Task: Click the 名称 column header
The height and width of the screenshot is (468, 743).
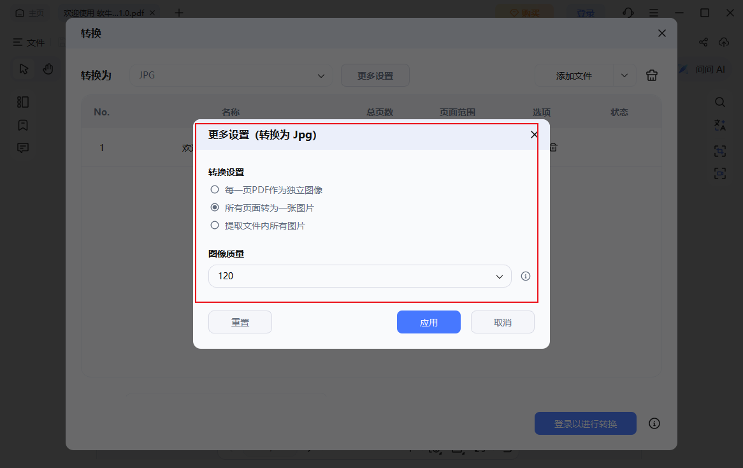Action: pyautogui.click(x=230, y=112)
